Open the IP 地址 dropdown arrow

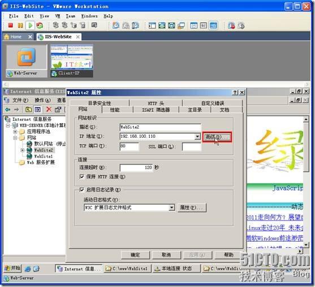click(197, 137)
